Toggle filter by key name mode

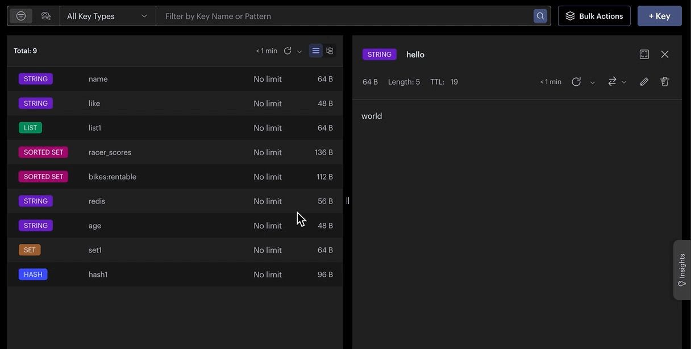pos(21,16)
